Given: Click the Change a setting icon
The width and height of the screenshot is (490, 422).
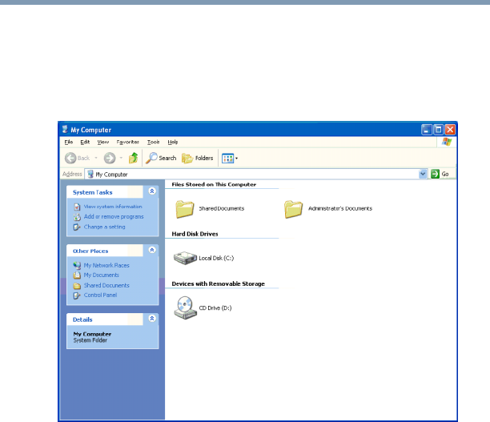Looking at the screenshot, I should tap(77, 227).
